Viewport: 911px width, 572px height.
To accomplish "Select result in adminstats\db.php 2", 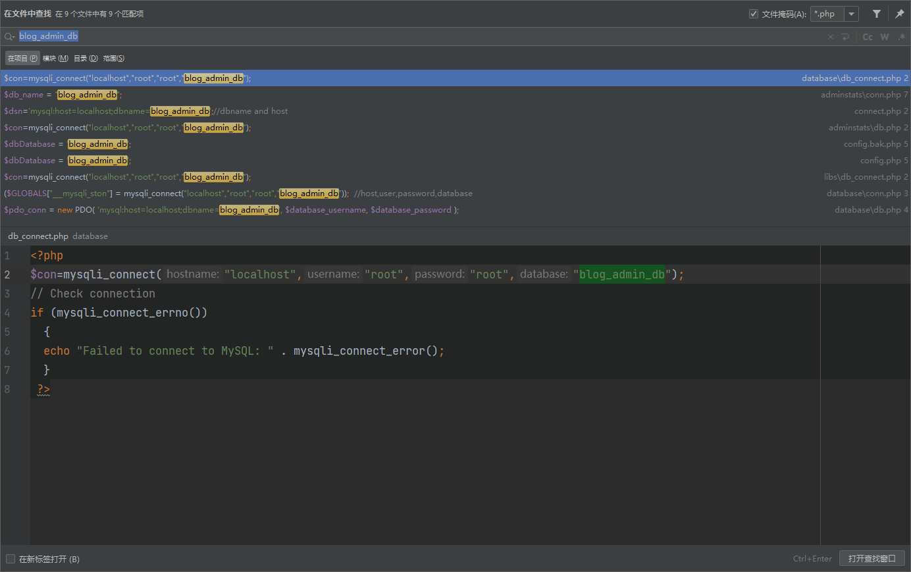I will (455, 128).
